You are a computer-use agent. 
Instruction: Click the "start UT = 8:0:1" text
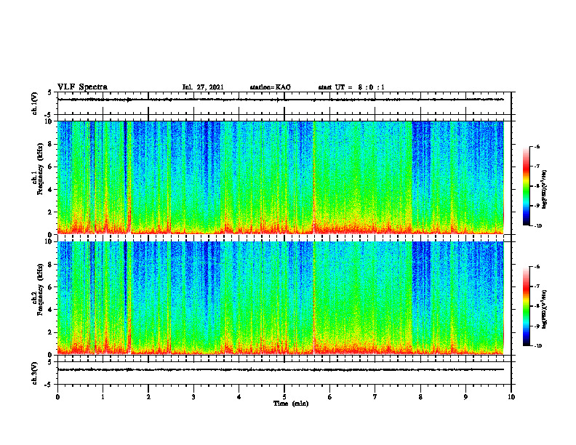351,87
